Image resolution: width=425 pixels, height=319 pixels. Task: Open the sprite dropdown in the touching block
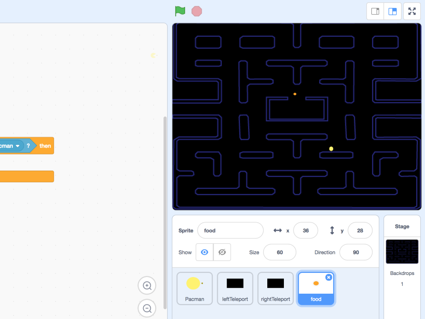click(x=17, y=146)
